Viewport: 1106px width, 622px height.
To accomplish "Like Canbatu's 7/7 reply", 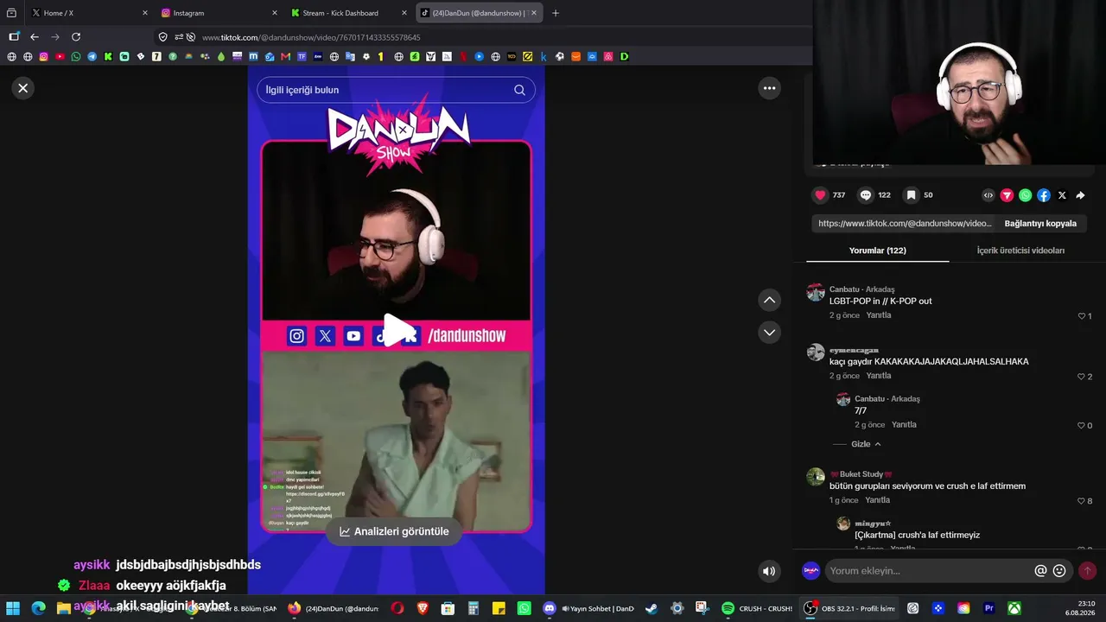I will tap(1082, 426).
